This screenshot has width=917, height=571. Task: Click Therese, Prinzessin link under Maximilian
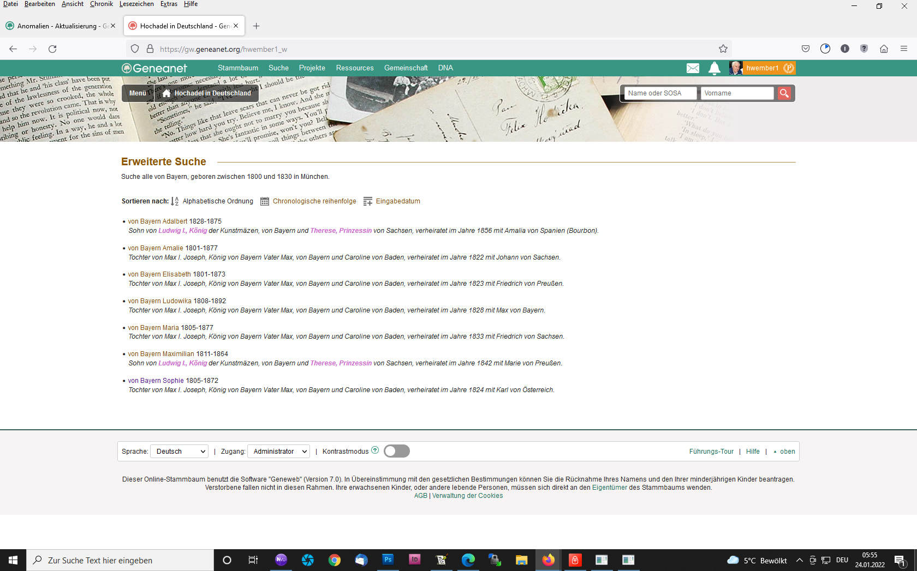tap(341, 363)
